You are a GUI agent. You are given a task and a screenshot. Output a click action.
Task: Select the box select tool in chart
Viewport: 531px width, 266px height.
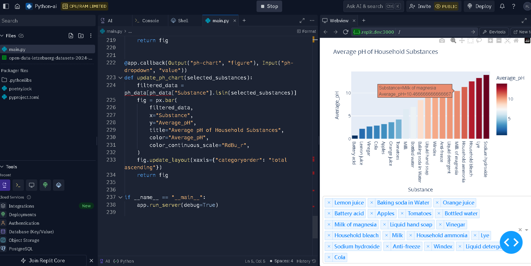(x=470, y=41)
